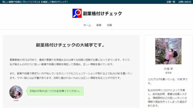Click the top tagline 怪しい副業や投資の『ネットビジネス』
Screen dimensions: 193x108
click(35, 2)
